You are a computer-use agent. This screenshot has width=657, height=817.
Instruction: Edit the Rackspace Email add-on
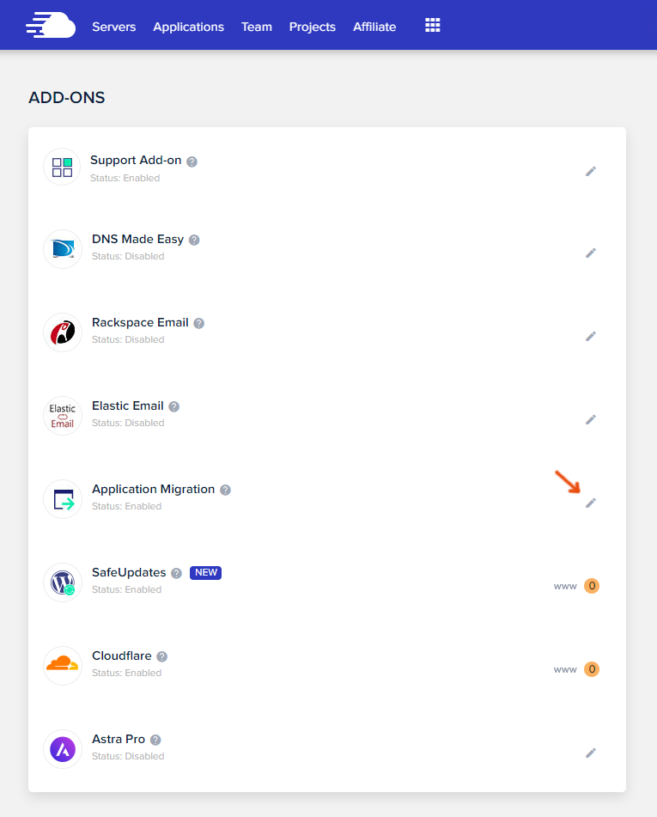tap(590, 337)
